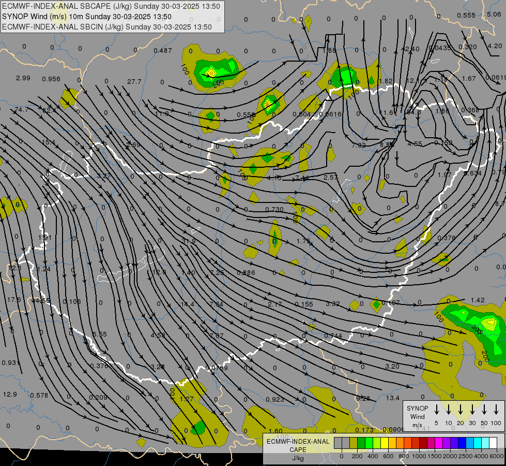Click the map value 17.6
The height and width of the screenshot is (466, 506).
click(x=14, y=299)
